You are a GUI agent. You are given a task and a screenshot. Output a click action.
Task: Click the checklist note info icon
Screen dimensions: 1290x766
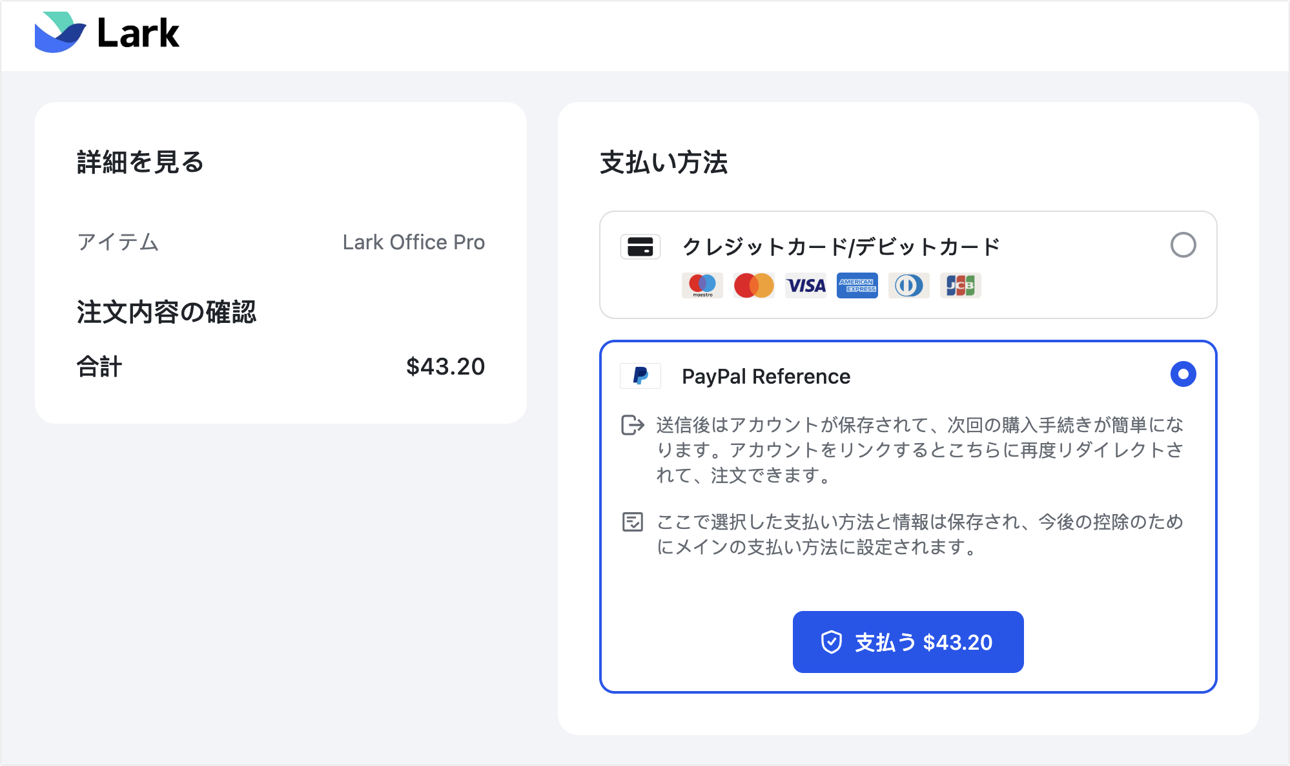pos(633,522)
